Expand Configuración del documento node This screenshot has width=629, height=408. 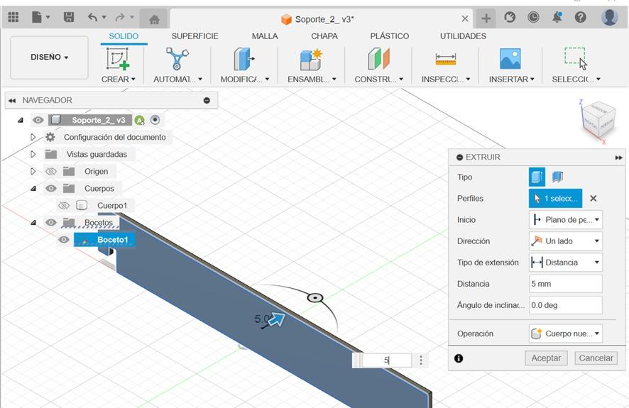pos(33,137)
